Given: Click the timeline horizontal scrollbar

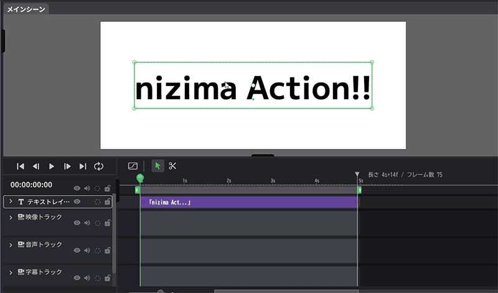Looking at the screenshot, I should coord(286,291).
